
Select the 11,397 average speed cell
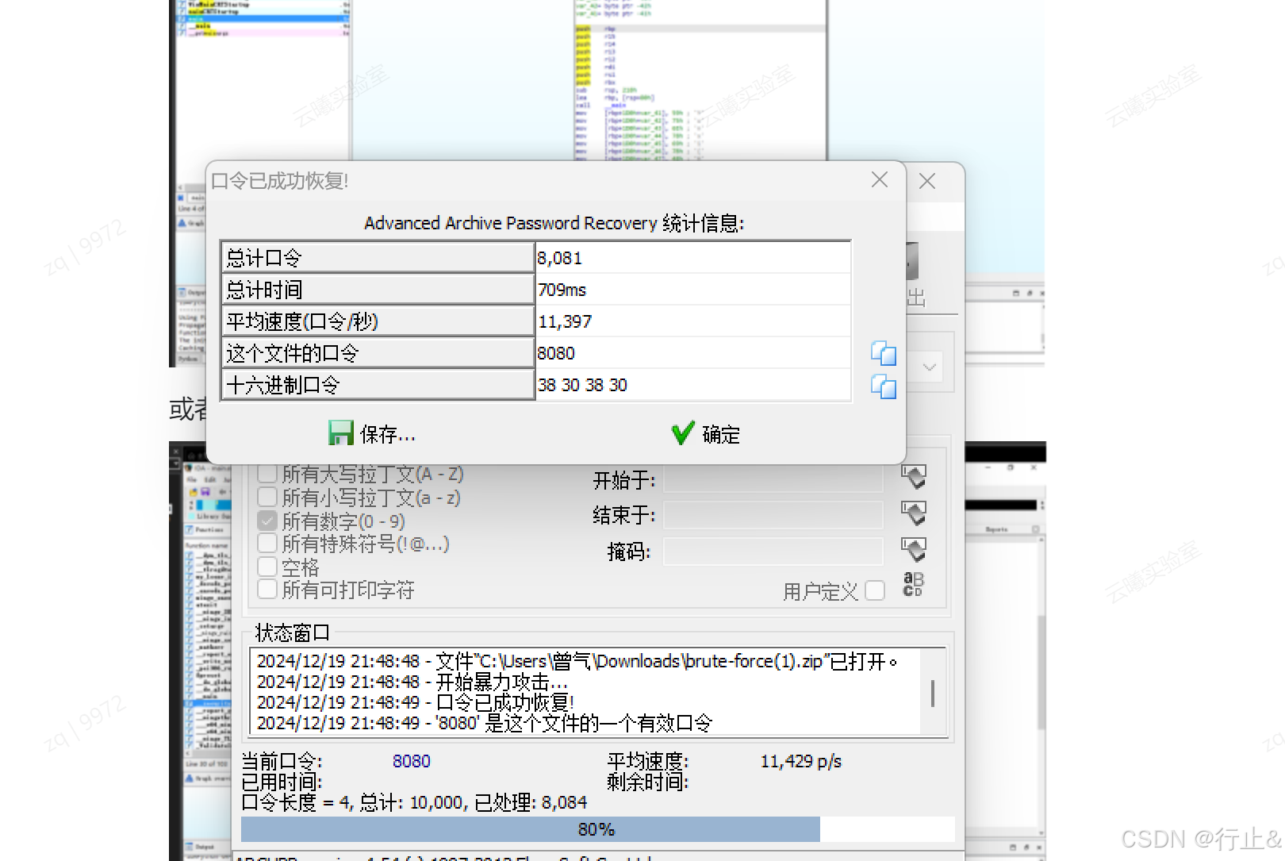(693, 321)
